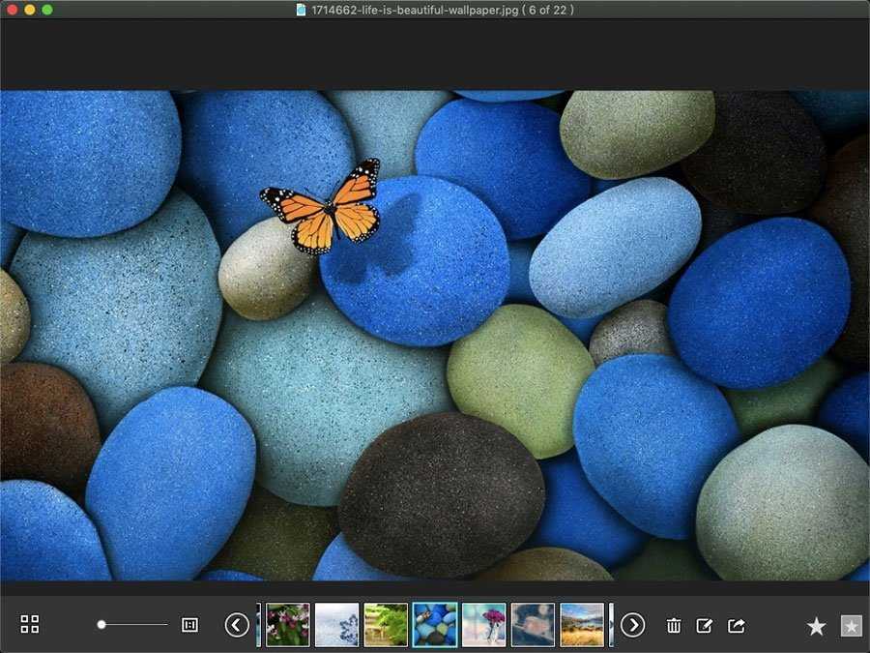The width and height of the screenshot is (870, 653).
Task: Mark image as favorite with white star
Action: [x=817, y=627]
